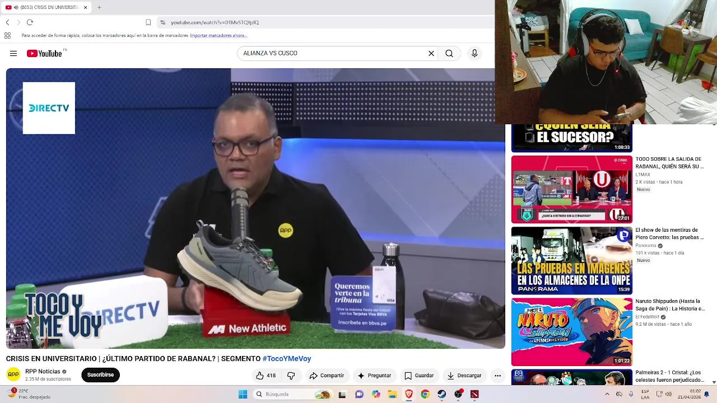The width and height of the screenshot is (717, 403).
Task: Start voice search with the microphone icon
Action: coord(474,53)
